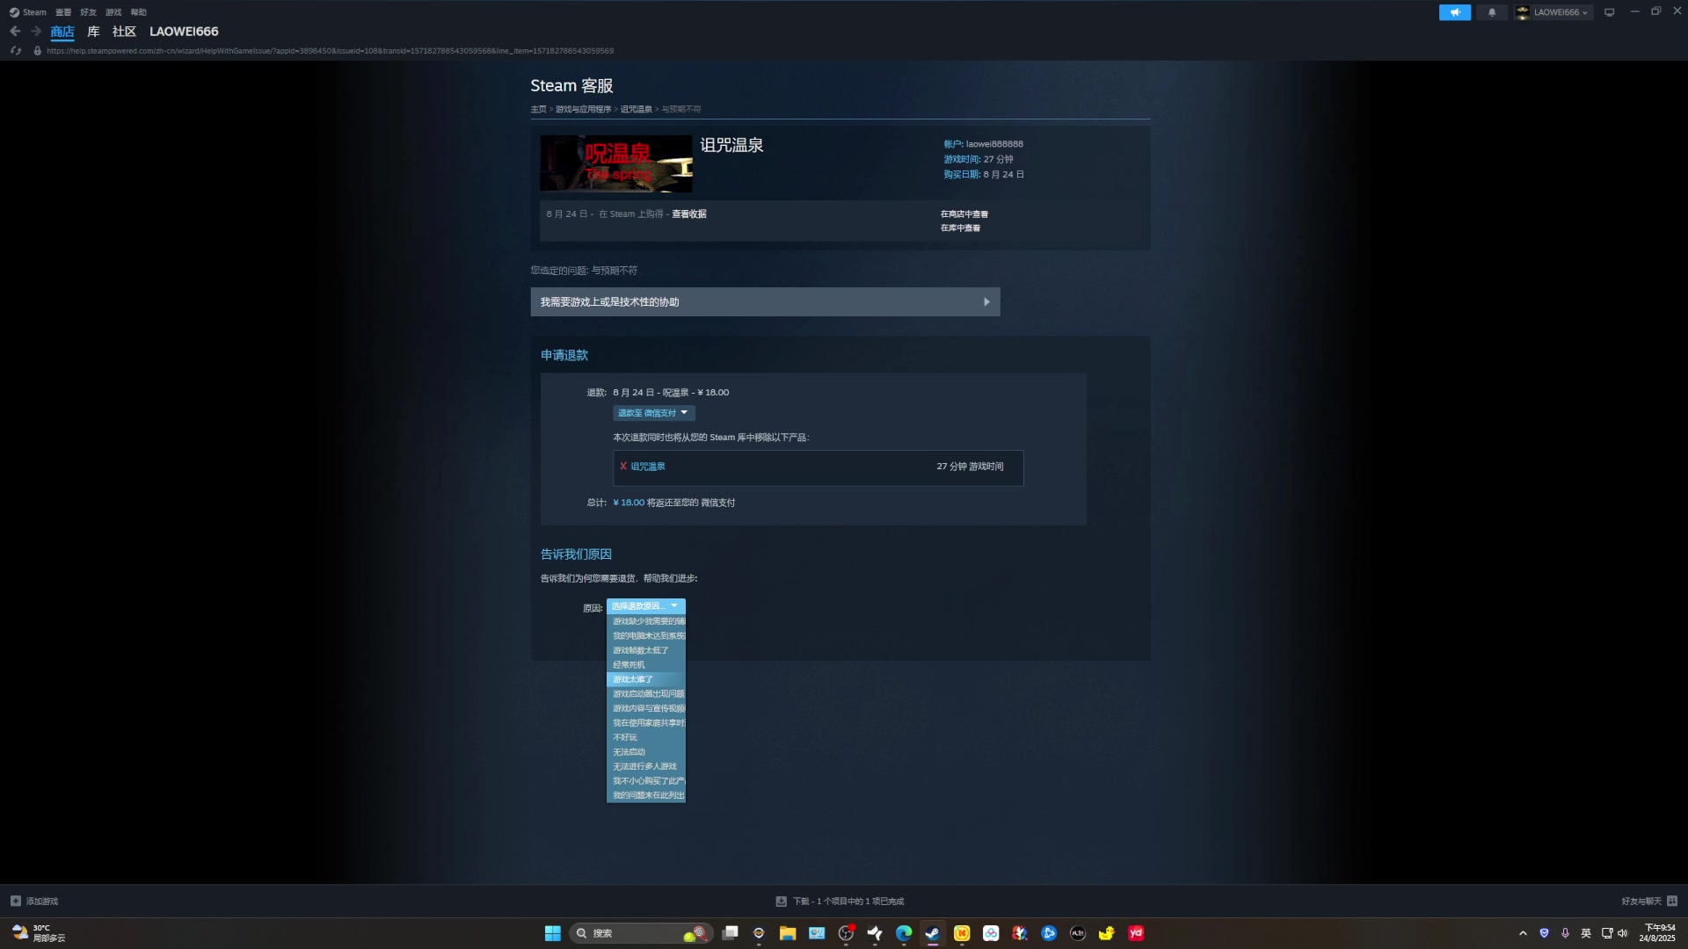Image resolution: width=1688 pixels, height=949 pixels.
Task: Go back with the browser back arrow
Action: click(x=15, y=32)
